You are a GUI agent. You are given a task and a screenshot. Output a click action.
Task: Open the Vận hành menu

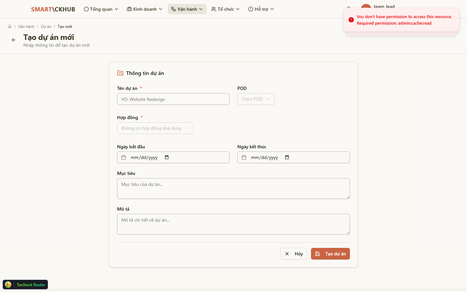tap(187, 9)
